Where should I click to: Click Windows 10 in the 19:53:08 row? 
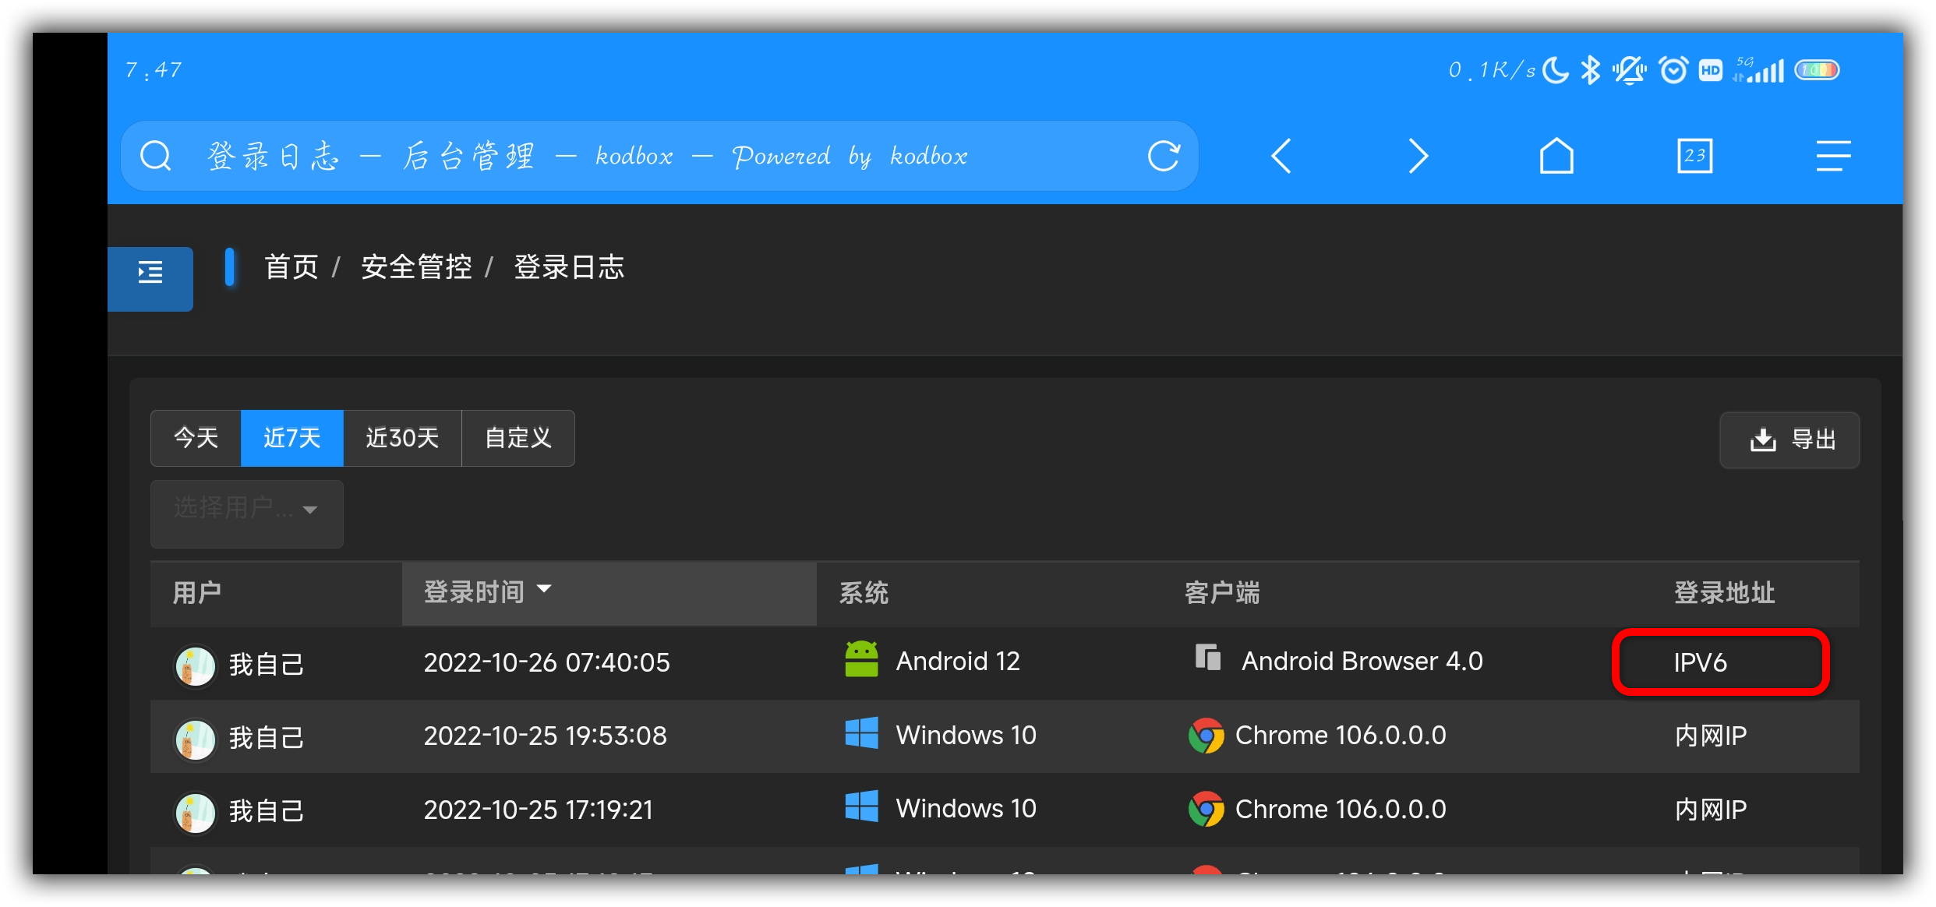(x=966, y=735)
